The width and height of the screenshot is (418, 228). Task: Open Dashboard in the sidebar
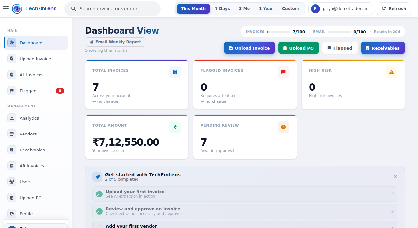(x=36, y=43)
